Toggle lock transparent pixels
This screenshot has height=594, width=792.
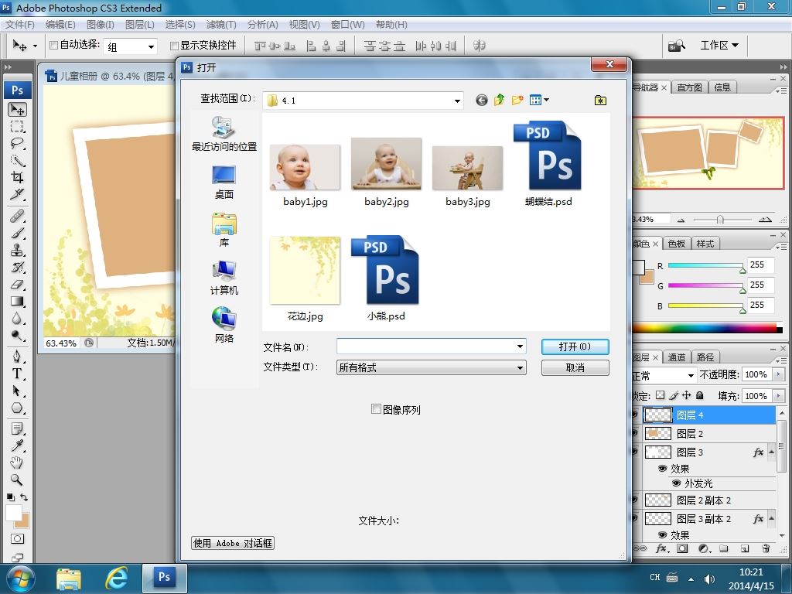pyautogui.click(x=661, y=395)
